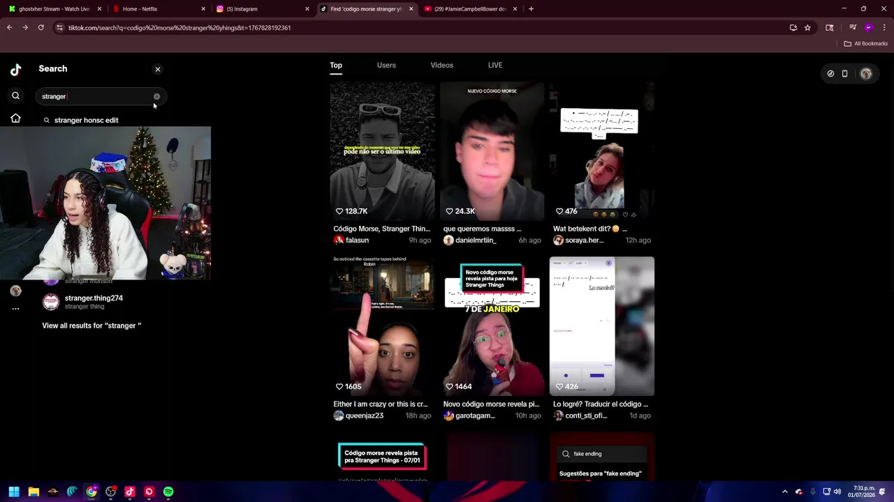Switch to the Top tab
Screen dimensions: 894x502
(336, 65)
